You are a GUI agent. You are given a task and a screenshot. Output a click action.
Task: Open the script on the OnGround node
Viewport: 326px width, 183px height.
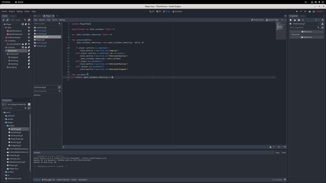click(29, 54)
